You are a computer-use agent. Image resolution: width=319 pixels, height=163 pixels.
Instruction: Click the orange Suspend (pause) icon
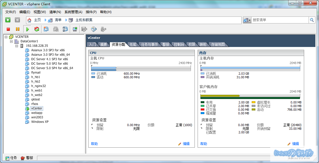click(x=18, y=29)
